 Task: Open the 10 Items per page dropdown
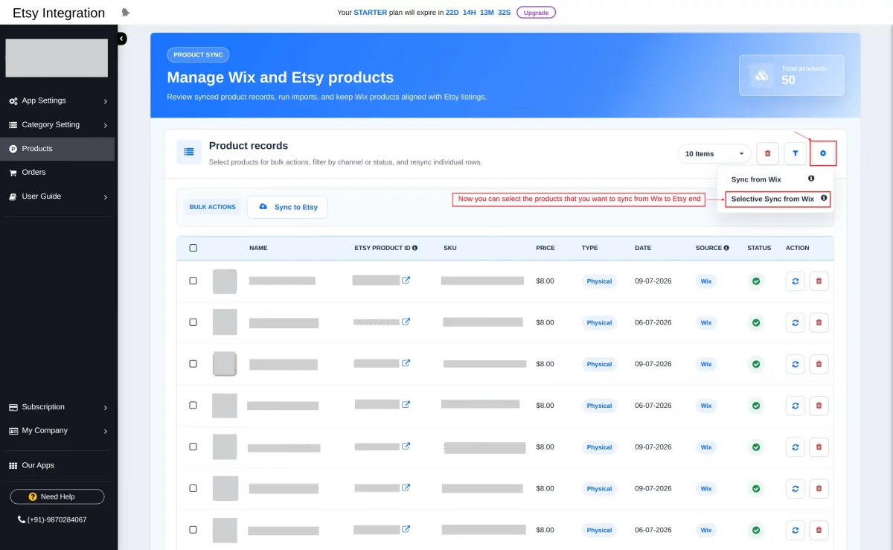point(714,153)
